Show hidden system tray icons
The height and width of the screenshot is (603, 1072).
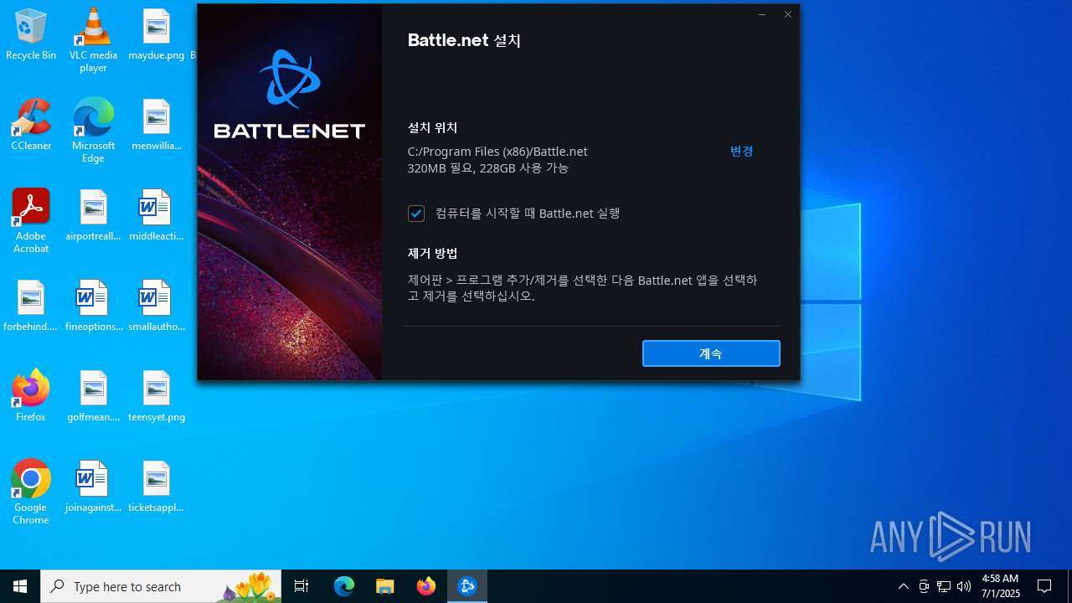click(x=904, y=586)
